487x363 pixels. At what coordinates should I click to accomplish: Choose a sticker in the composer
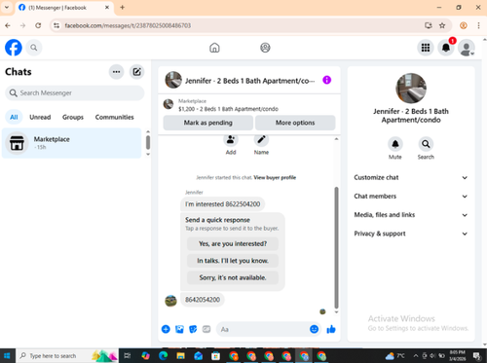[193, 329]
